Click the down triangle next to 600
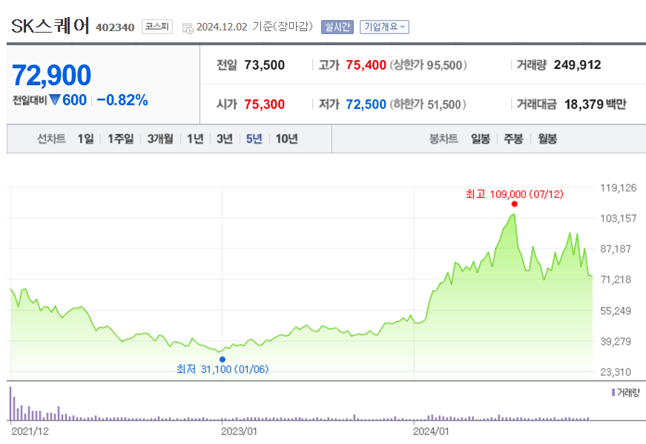Image resolution: width=646 pixels, height=444 pixels. pos(55,99)
